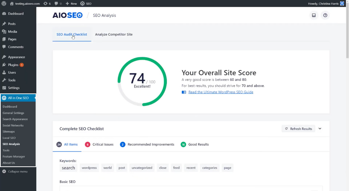Show the All Items filter tab

point(67,144)
